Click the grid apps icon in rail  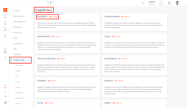[x=5, y=57]
